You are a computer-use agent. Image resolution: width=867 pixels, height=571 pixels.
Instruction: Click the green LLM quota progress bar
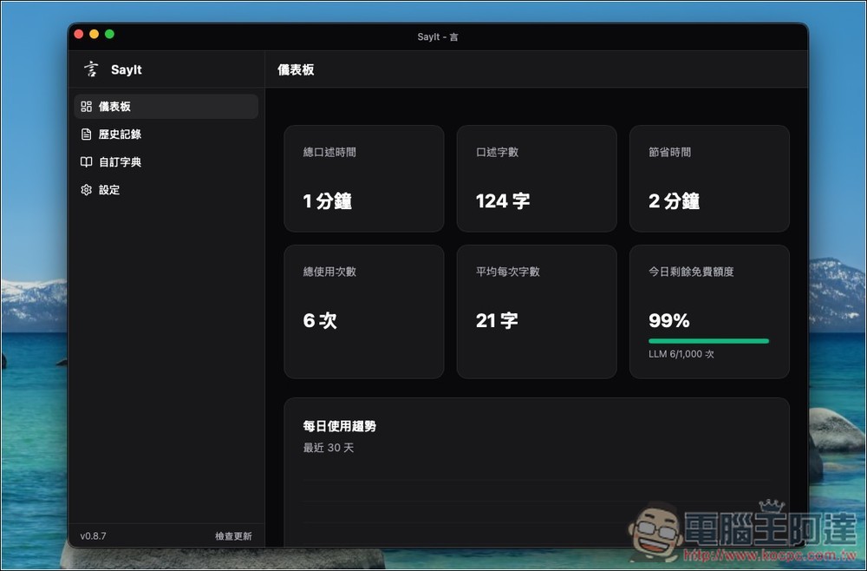pos(709,342)
